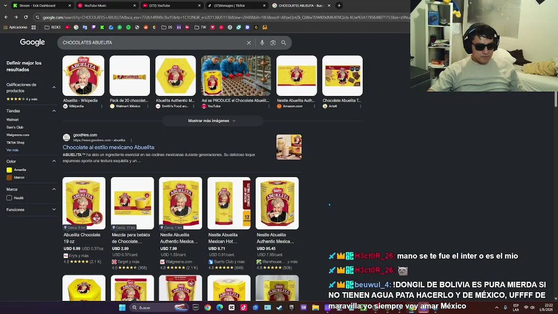Collapse the Marca filter section
This screenshot has height=314, width=558.
(54, 189)
